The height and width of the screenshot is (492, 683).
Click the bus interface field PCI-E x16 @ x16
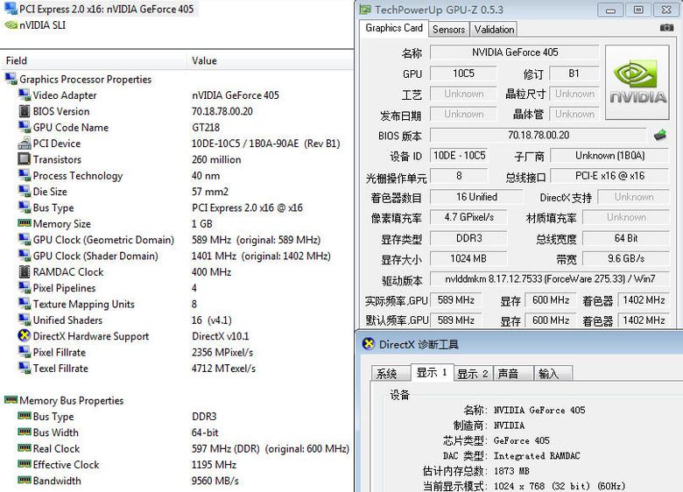pyautogui.click(x=609, y=176)
